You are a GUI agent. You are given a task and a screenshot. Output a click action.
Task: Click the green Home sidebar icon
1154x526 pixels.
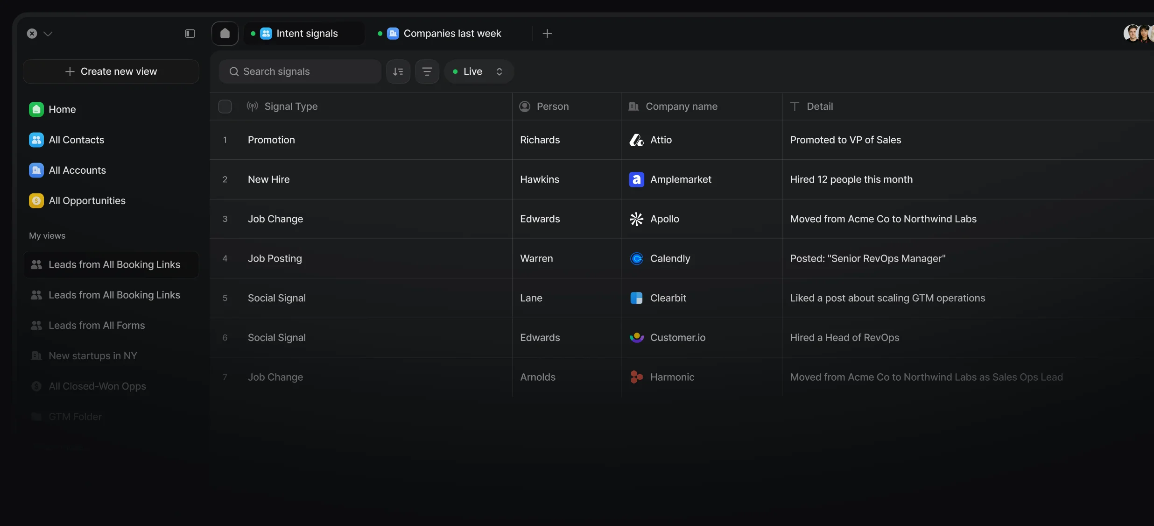click(36, 109)
